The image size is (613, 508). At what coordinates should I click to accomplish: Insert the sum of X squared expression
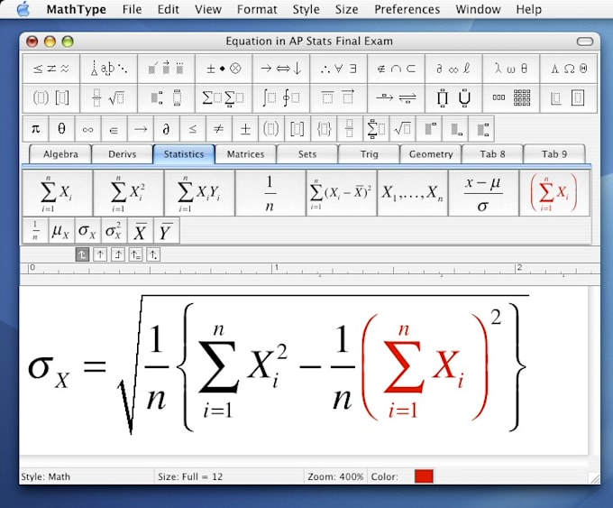pyautogui.click(x=129, y=193)
